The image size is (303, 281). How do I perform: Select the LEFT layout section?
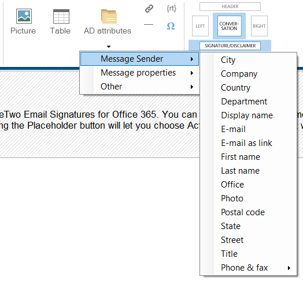tap(200, 26)
